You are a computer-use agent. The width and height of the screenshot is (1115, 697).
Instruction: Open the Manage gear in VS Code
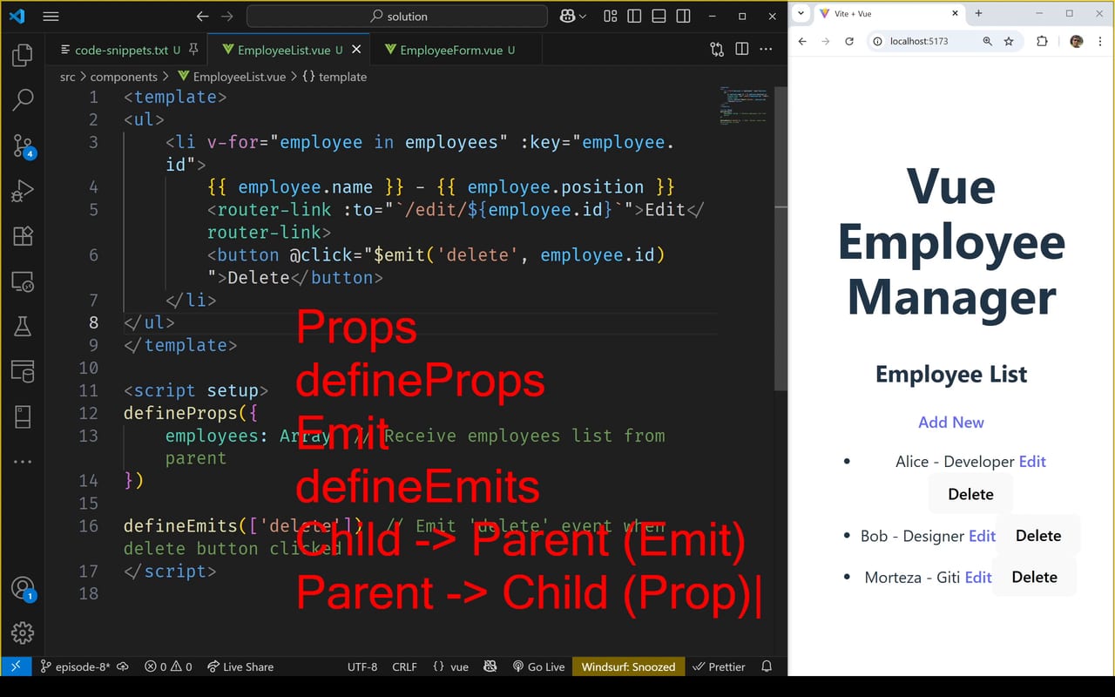[x=23, y=633]
